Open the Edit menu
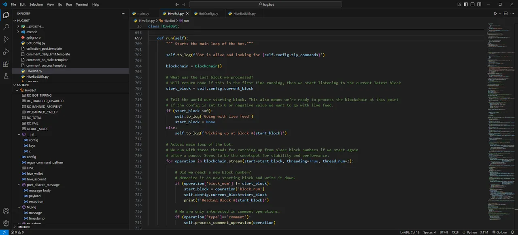Viewport: 518px width, 235px height. (23, 4)
